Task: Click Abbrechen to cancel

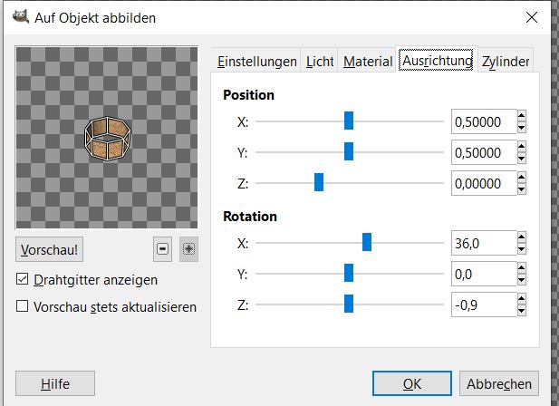Action: click(499, 384)
